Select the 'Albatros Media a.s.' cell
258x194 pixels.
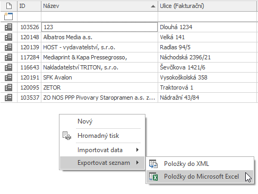pos(99,37)
